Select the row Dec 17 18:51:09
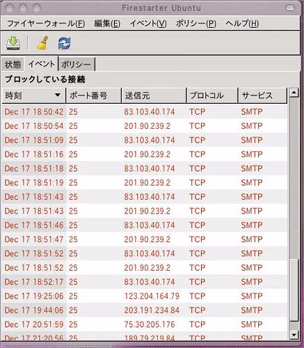 click(x=145, y=140)
